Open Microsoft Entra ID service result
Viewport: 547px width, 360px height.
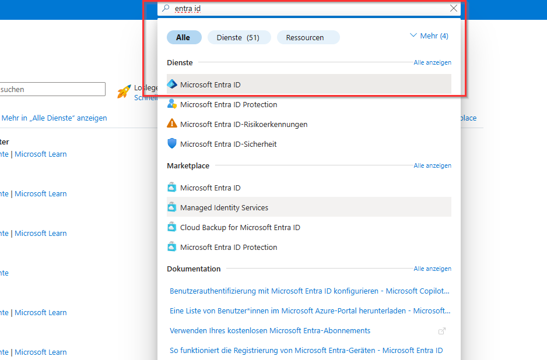pyautogui.click(x=308, y=84)
